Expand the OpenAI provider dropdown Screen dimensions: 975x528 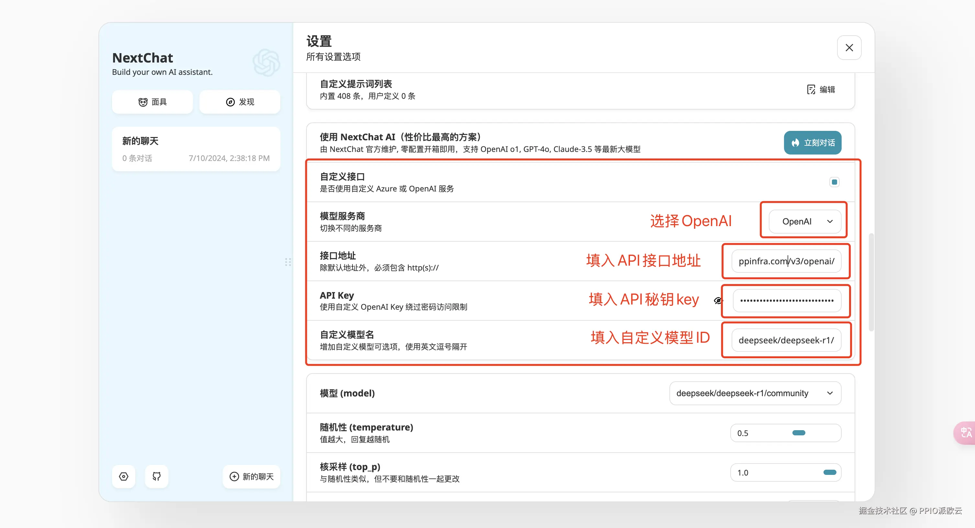point(805,222)
